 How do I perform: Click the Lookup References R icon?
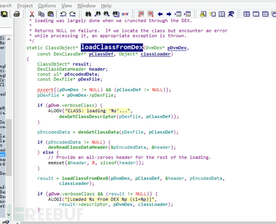(231, 14)
